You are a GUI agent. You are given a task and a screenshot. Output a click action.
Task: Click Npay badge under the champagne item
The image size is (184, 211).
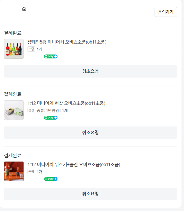(x=51, y=56)
